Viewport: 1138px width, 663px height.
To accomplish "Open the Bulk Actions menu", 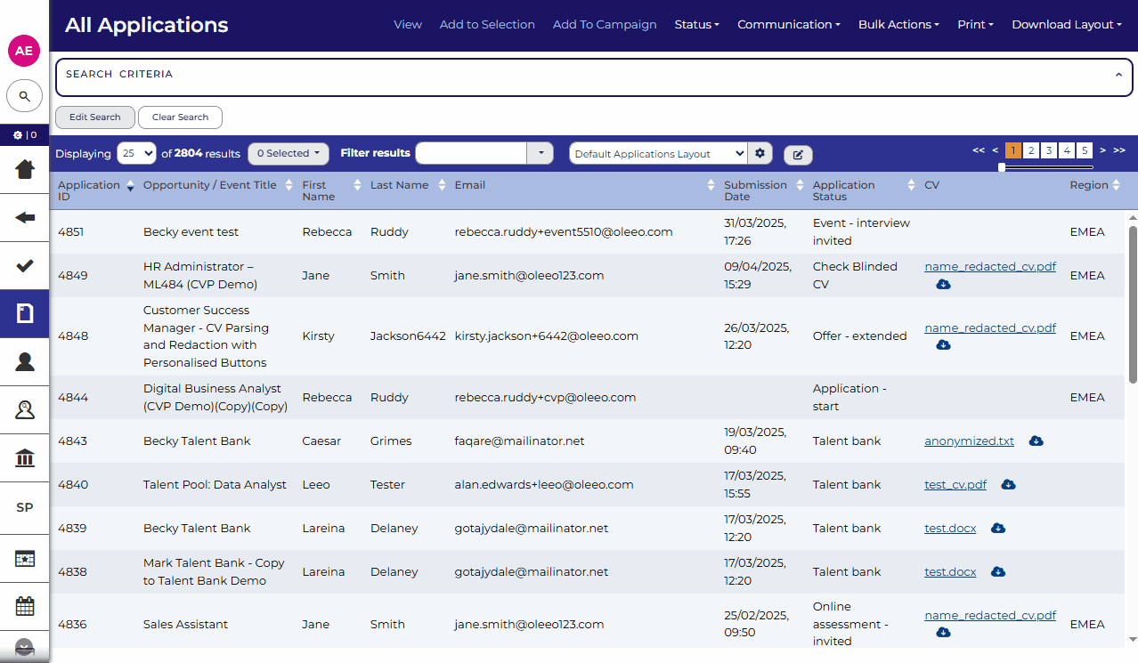I will [898, 25].
